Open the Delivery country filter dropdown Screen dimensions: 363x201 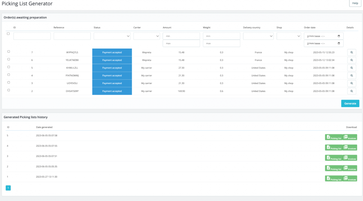[258, 36]
